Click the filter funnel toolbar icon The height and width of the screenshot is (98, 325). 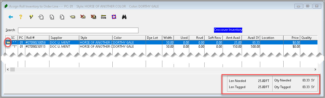click(31, 17)
